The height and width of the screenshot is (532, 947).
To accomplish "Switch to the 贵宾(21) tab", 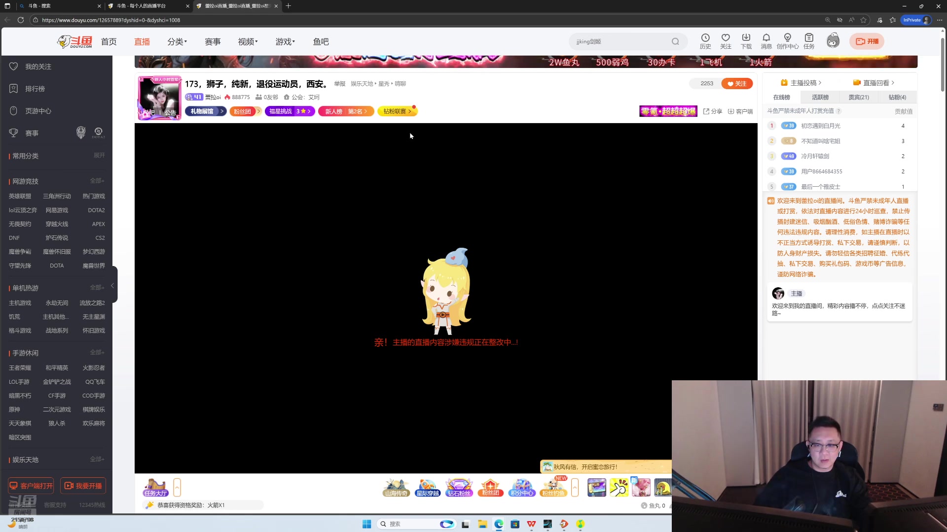I will pos(858,97).
